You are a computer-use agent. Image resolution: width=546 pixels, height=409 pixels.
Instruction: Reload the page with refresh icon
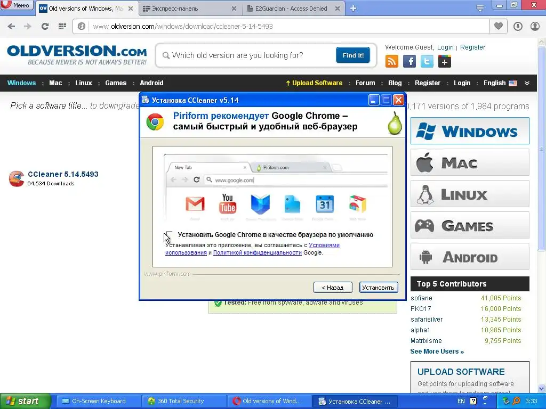45,26
